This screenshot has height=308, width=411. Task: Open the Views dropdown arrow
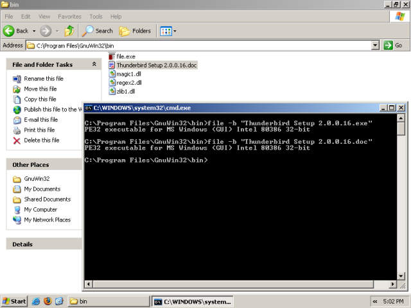(175, 31)
